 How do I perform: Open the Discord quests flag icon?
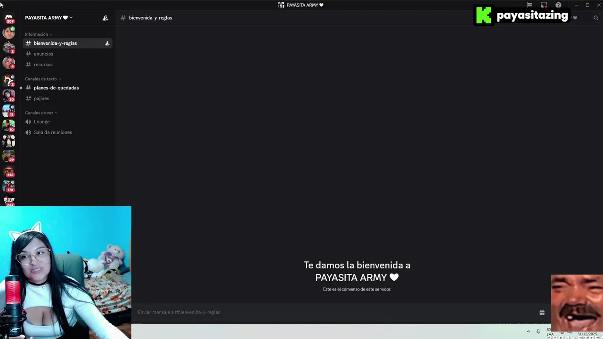tap(530, 5)
